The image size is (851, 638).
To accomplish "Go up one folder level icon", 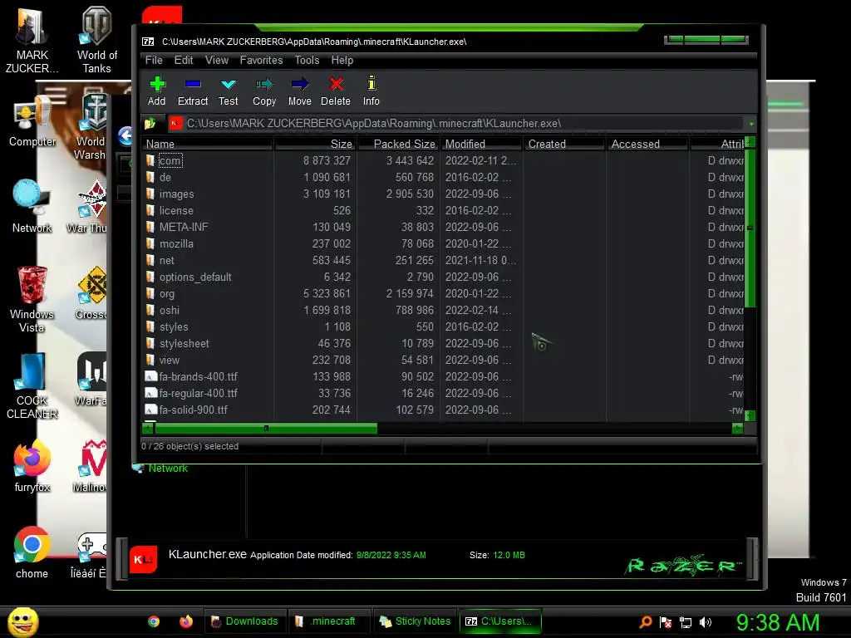I will pos(150,124).
